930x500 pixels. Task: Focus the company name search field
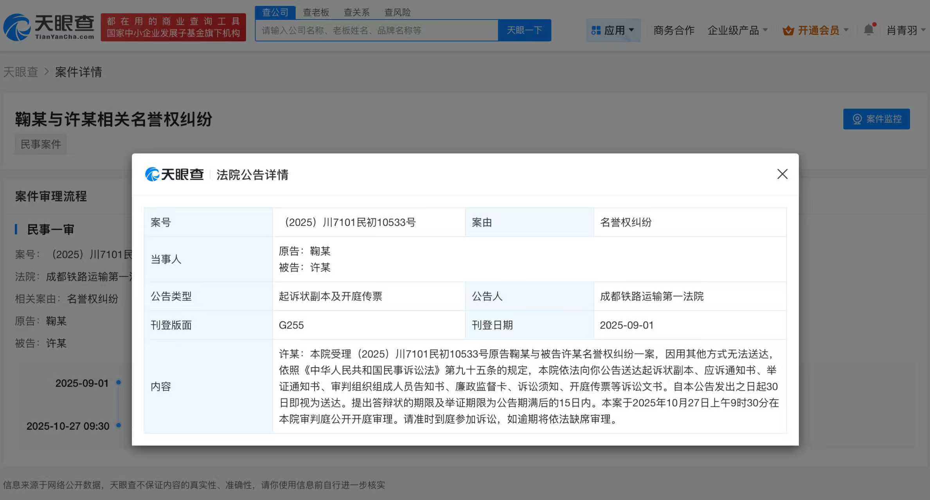[376, 30]
